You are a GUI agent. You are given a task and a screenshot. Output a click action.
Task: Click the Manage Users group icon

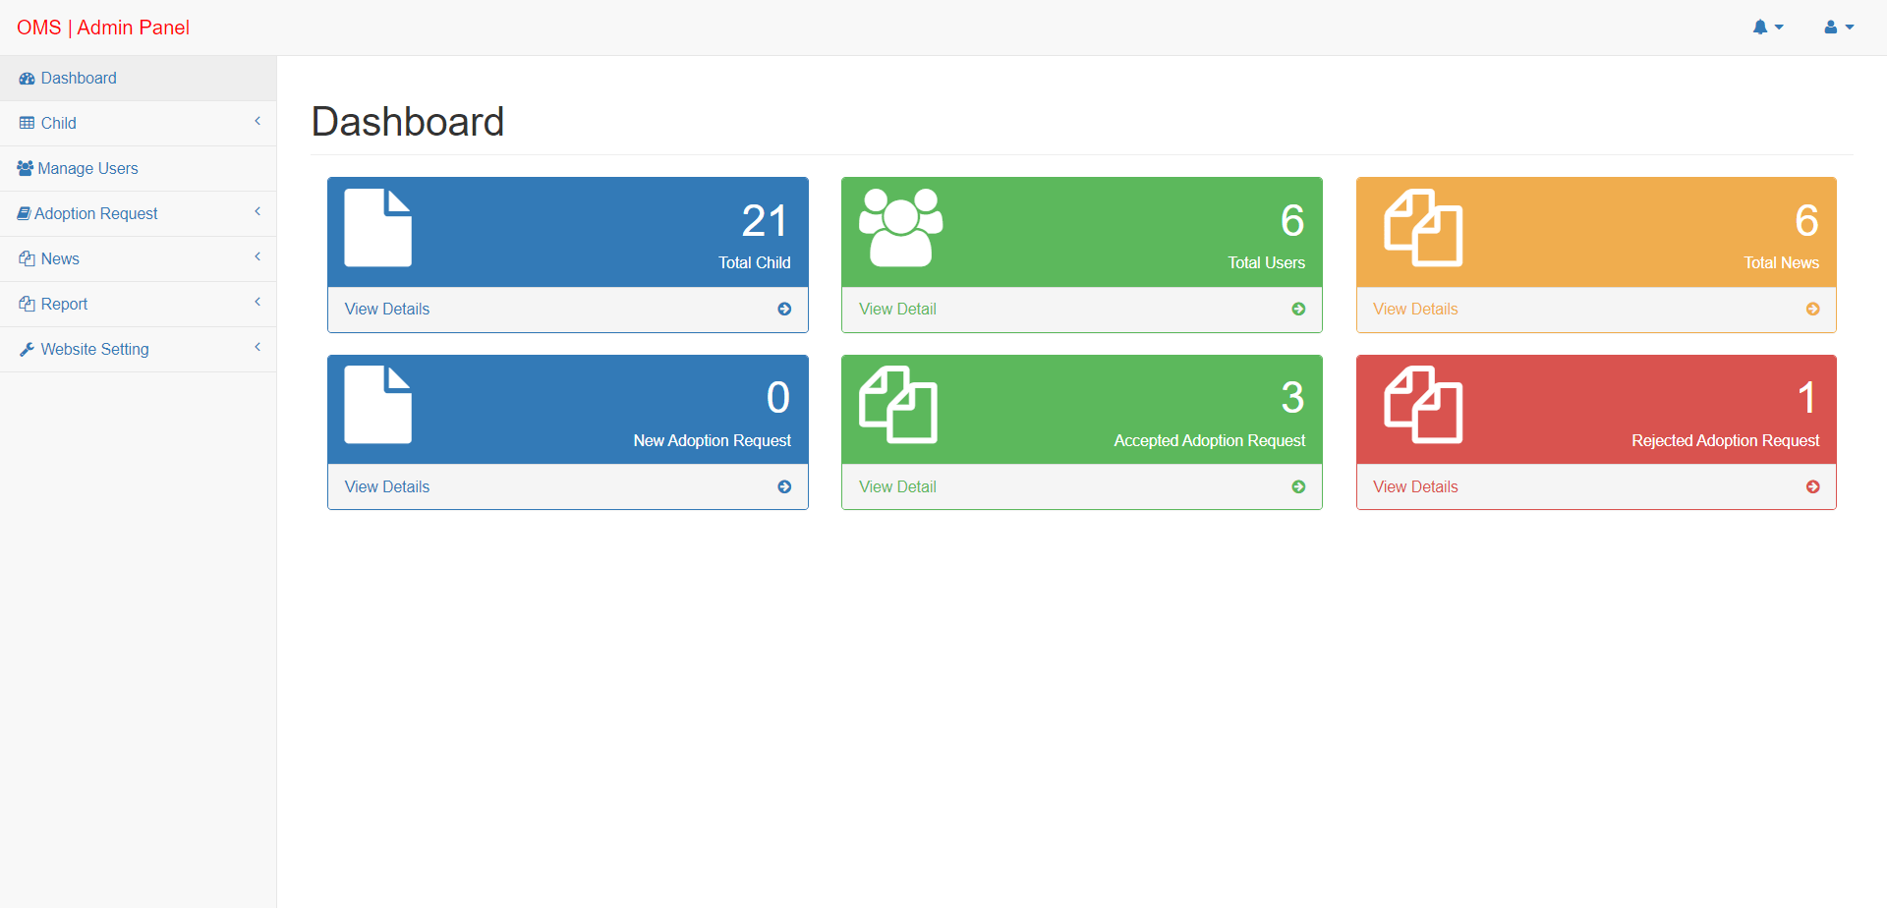click(x=25, y=168)
